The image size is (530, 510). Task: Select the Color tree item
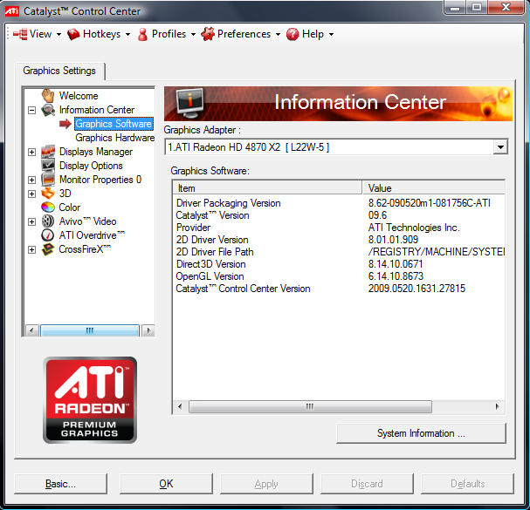click(70, 207)
